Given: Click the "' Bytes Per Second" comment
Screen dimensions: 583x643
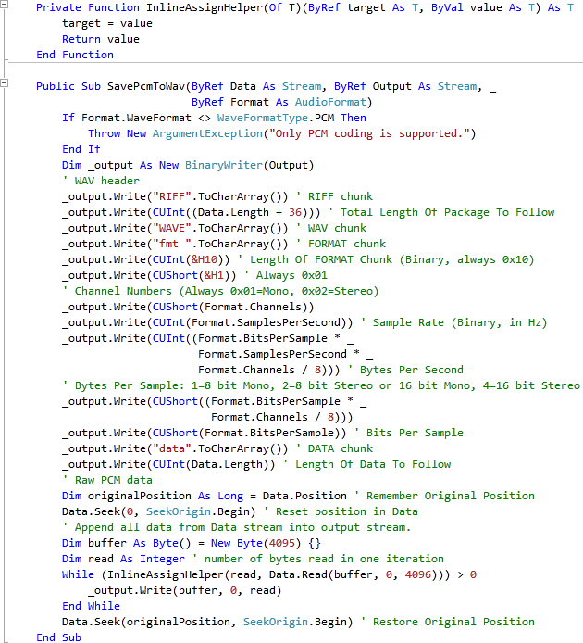Looking at the screenshot, I should click(405, 370).
